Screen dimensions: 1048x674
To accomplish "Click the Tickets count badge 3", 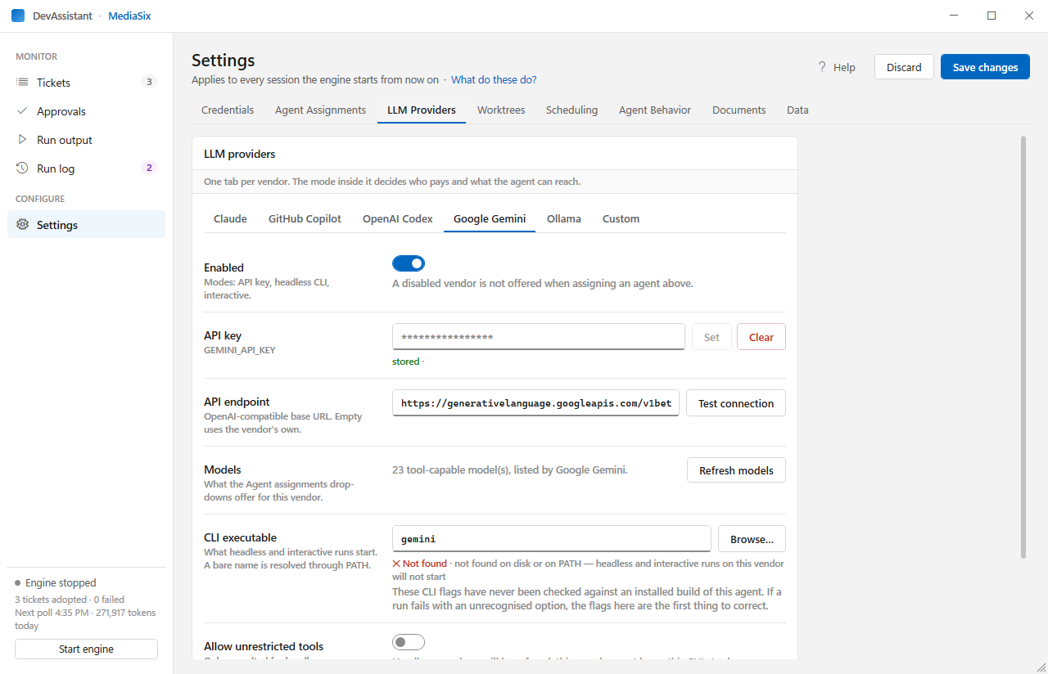I will point(148,82).
